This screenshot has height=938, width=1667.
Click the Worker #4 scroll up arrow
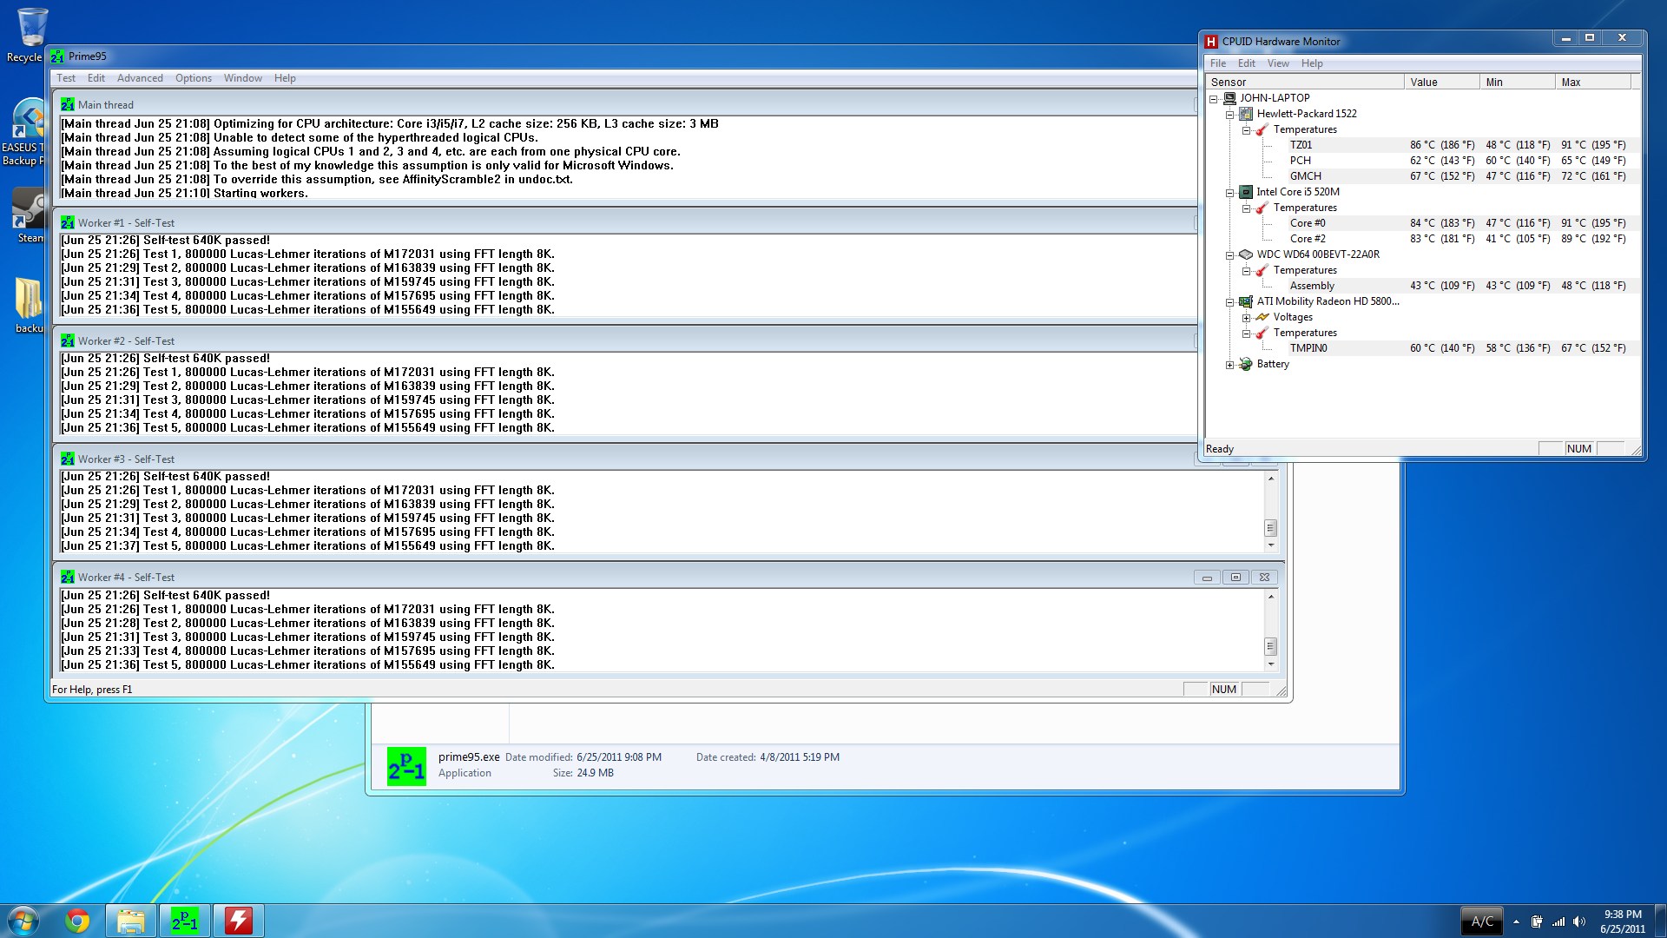click(x=1271, y=597)
